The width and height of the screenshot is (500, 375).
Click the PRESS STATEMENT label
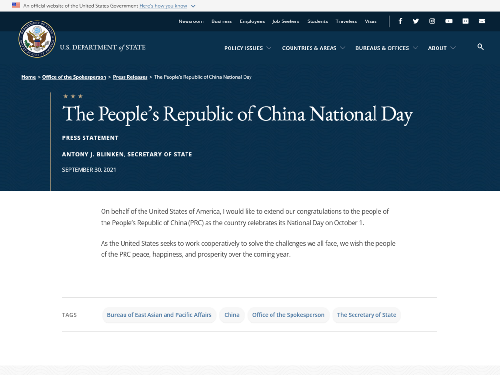90,138
